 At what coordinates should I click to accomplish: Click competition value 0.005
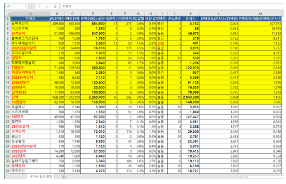point(219,24)
